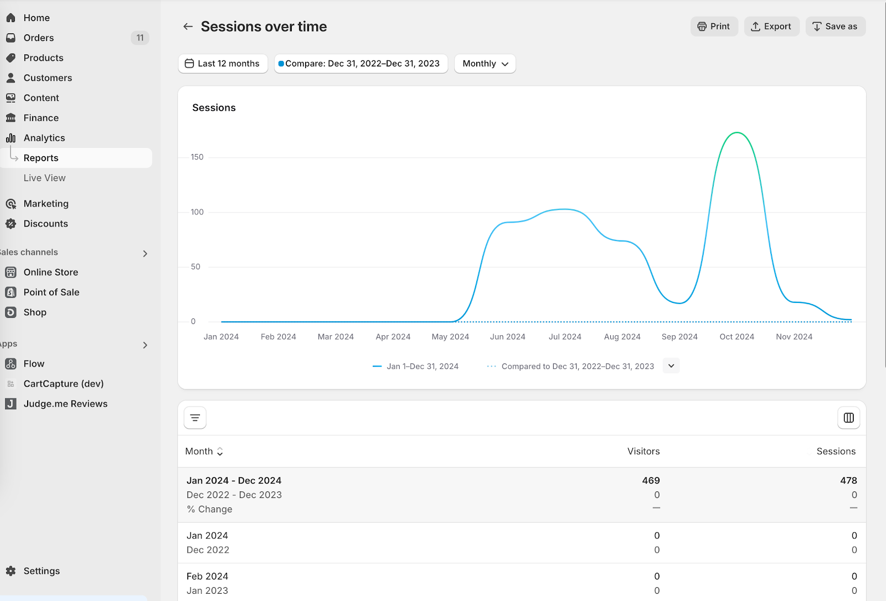Click the filter icon above the data table
Screen dimensions: 886x601
click(194, 417)
